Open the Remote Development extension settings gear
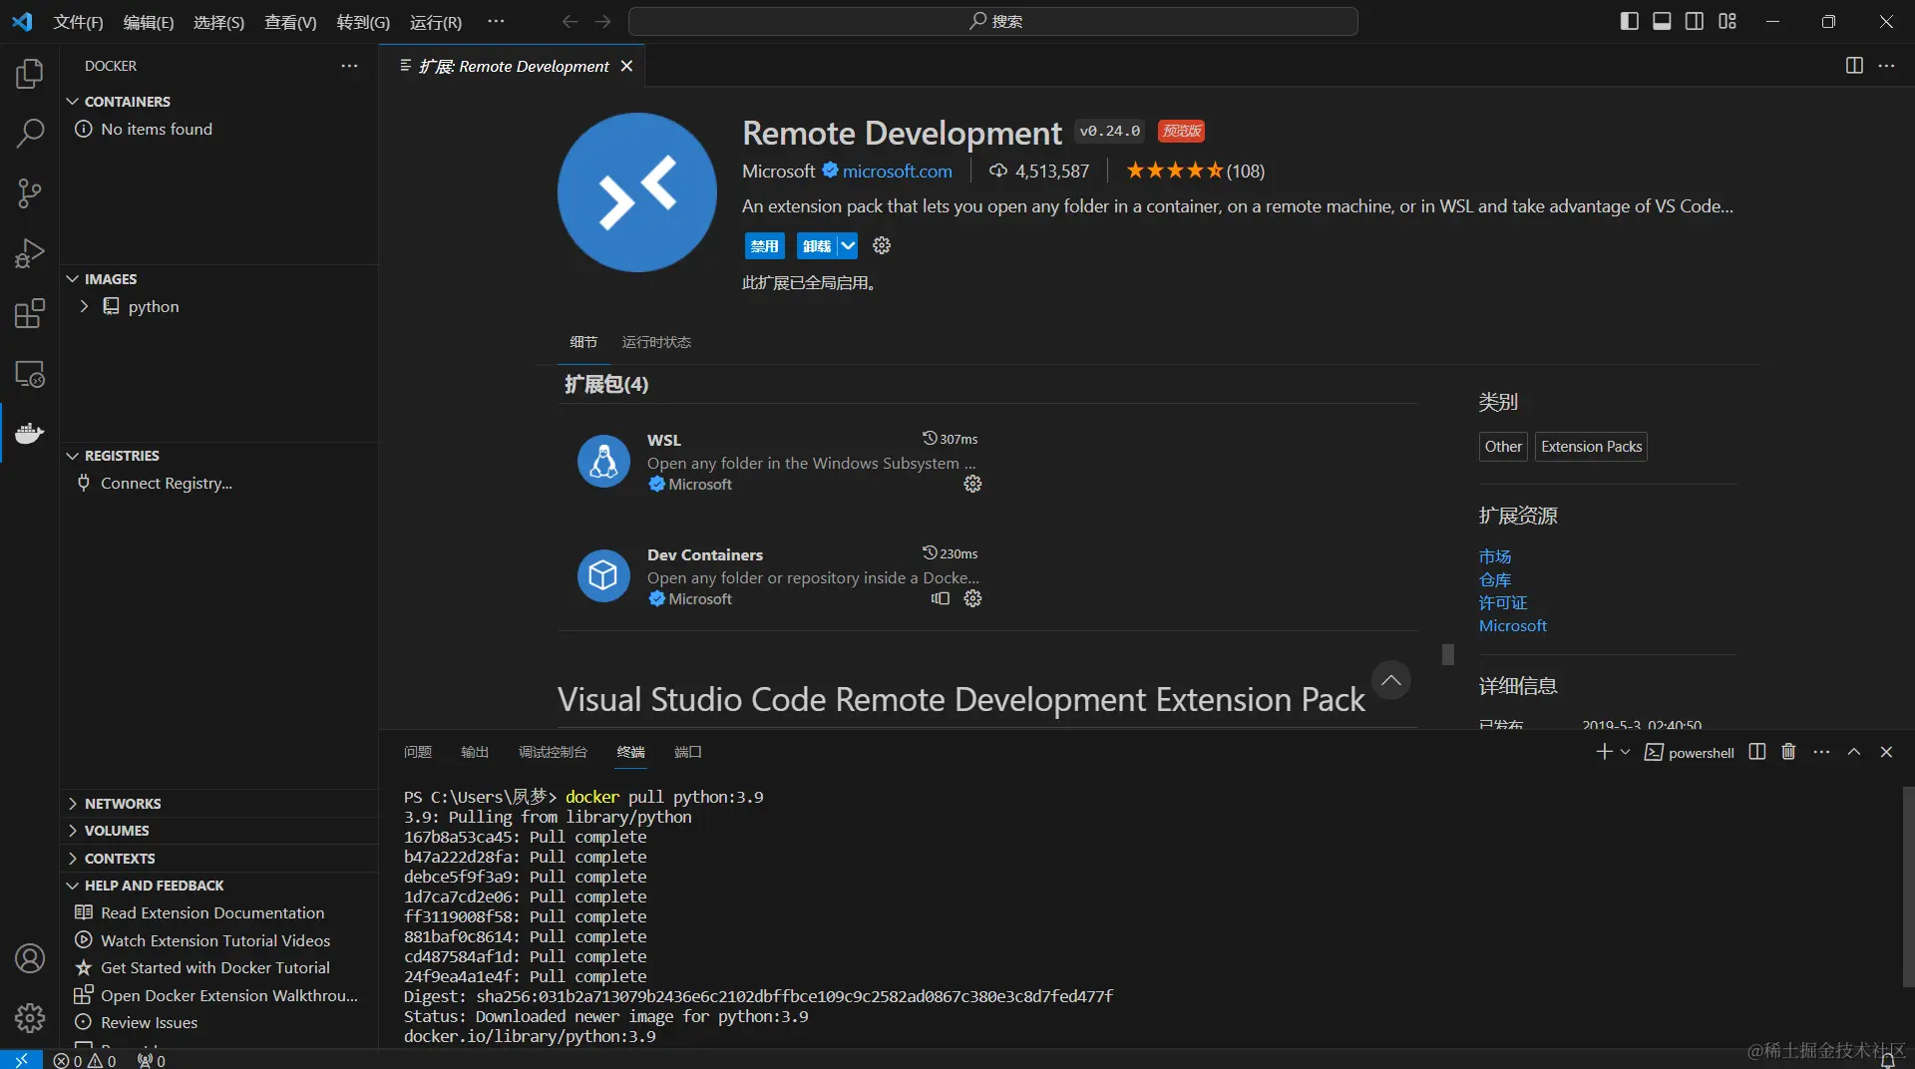The height and width of the screenshot is (1069, 1915). (x=882, y=245)
